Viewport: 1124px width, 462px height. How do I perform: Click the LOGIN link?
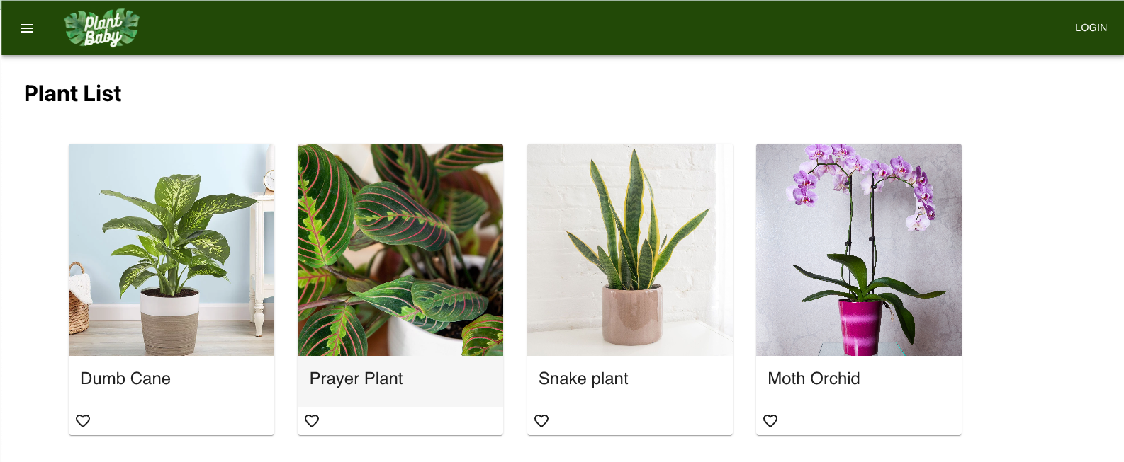(x=1091, y=28)
